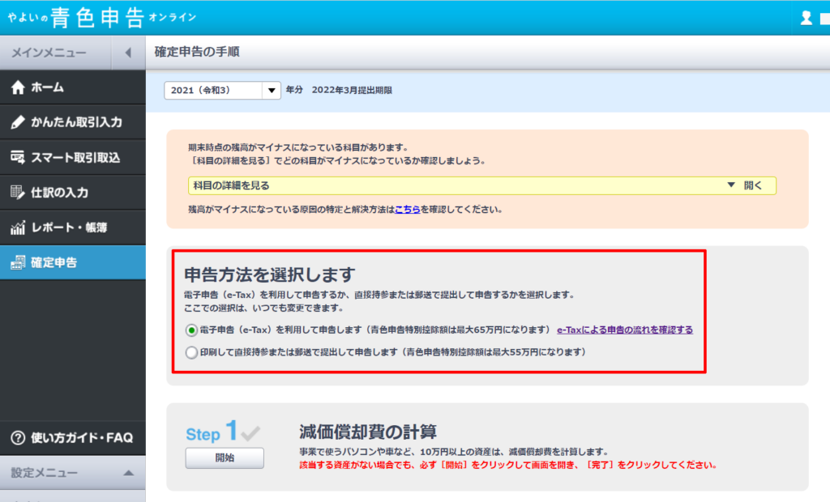
Task: Expand 科目の詳細を見る panel
Action: pos(481,185)
